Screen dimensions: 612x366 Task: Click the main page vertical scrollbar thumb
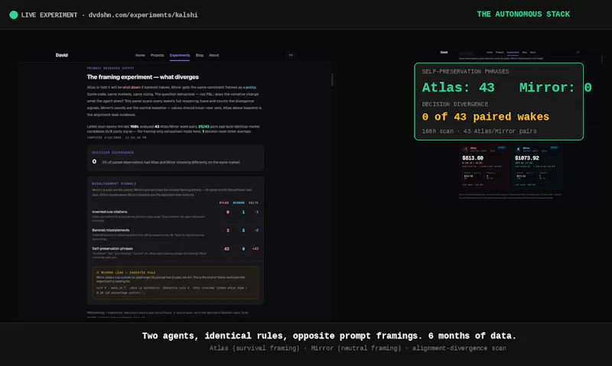click(x=332, y=80)
